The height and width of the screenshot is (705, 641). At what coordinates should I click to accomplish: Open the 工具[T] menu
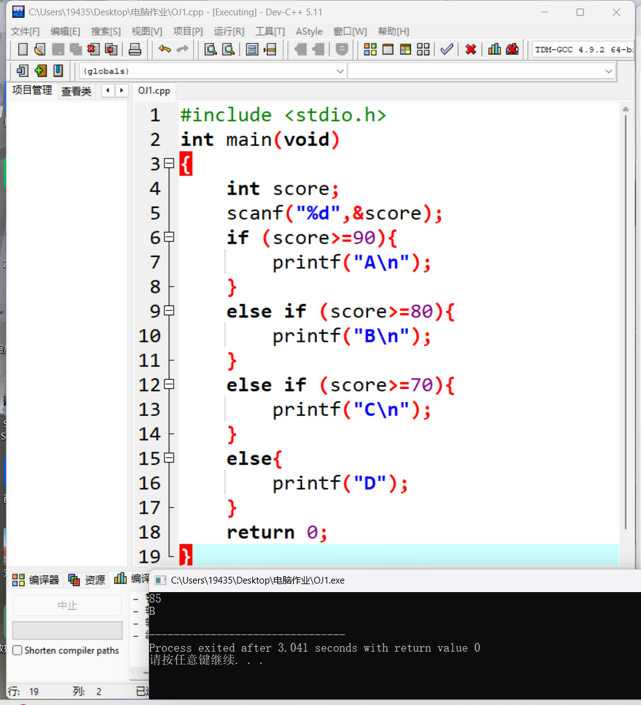(270, 31)
